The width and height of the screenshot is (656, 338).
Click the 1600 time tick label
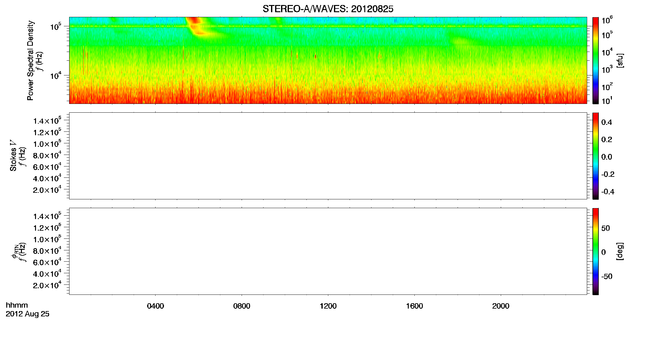[x=414, y=306]
